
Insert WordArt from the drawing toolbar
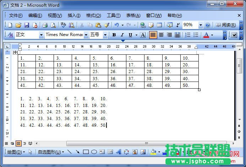click(119, 152)
